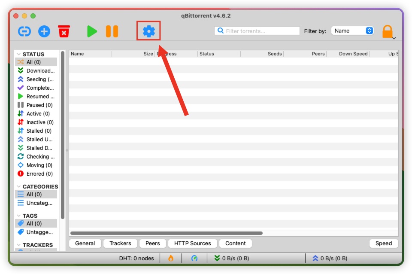This screenshot has height=274, width=412.
Task: Select the Errored (0) filter
Action: pyautogui.click(x=36, y=174)
